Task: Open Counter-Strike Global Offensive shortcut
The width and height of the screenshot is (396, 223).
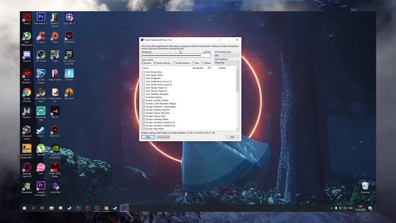Action: click(27, 151)
